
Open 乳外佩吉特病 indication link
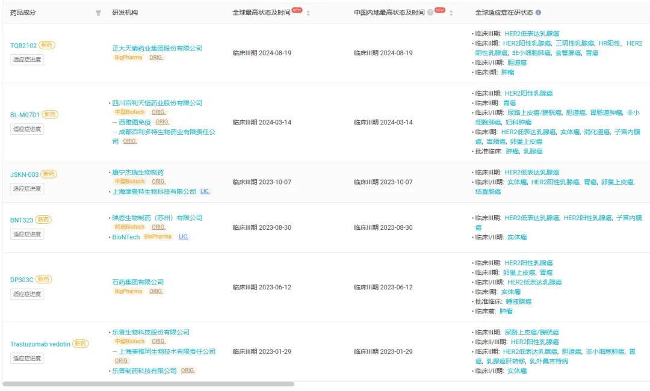coord(548,362)
